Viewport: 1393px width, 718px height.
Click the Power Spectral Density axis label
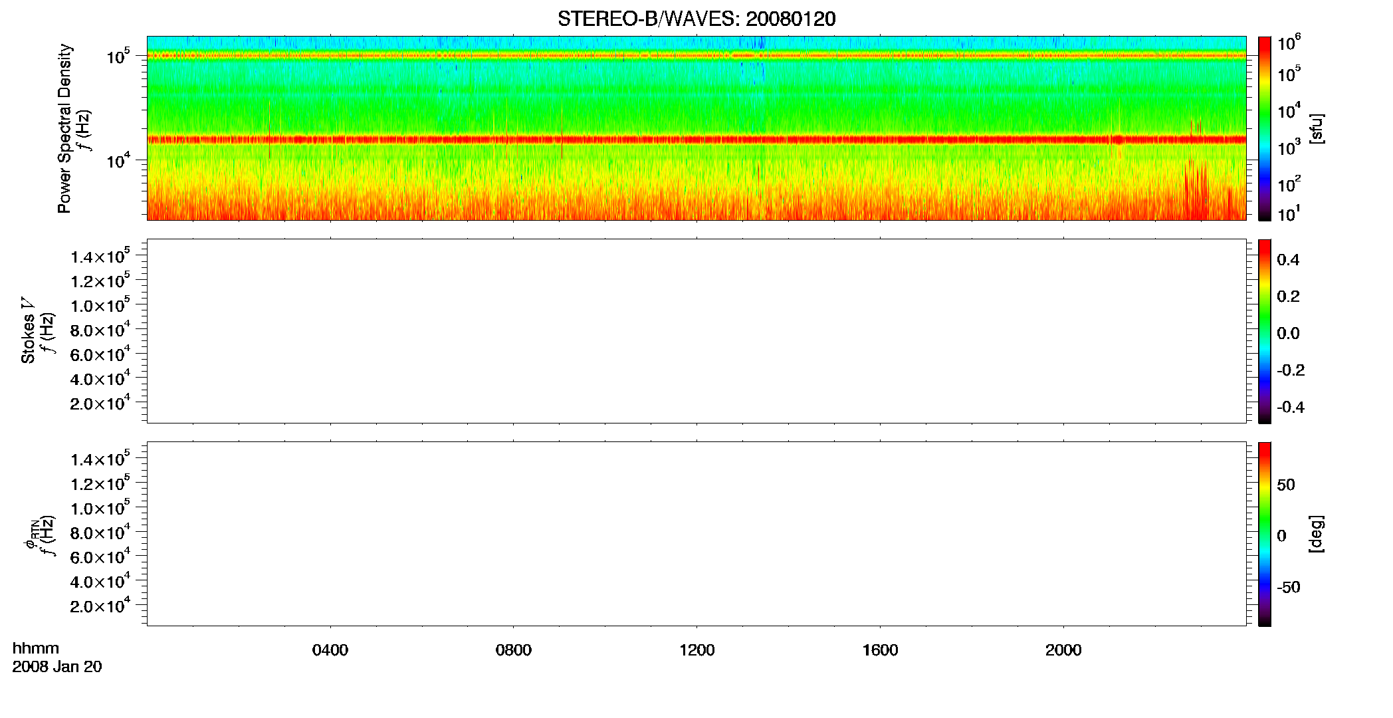[64, 128]
